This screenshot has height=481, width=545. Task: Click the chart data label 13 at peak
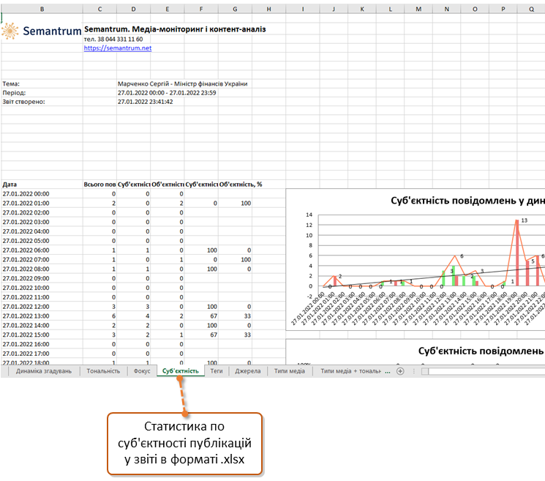point(524,220)
